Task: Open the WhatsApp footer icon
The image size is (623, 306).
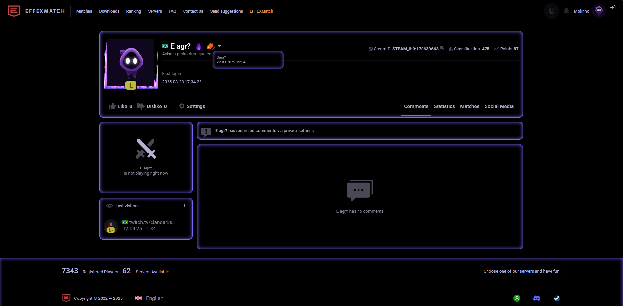Action: coord(517,298)
